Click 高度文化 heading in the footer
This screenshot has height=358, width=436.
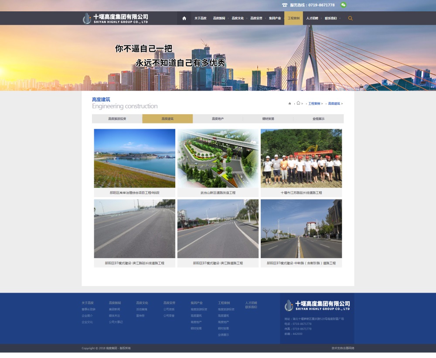pos(142,303)
